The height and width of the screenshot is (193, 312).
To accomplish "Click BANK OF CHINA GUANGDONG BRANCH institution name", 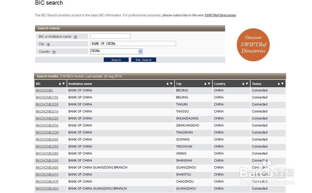I will pos(98,167).
